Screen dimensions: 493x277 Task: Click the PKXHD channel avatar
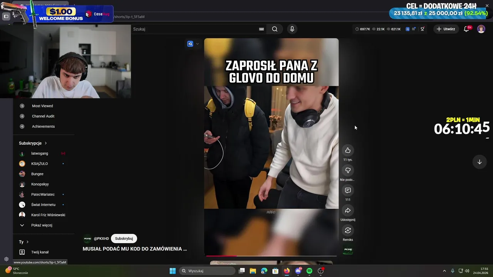click(x=87, y=239)
